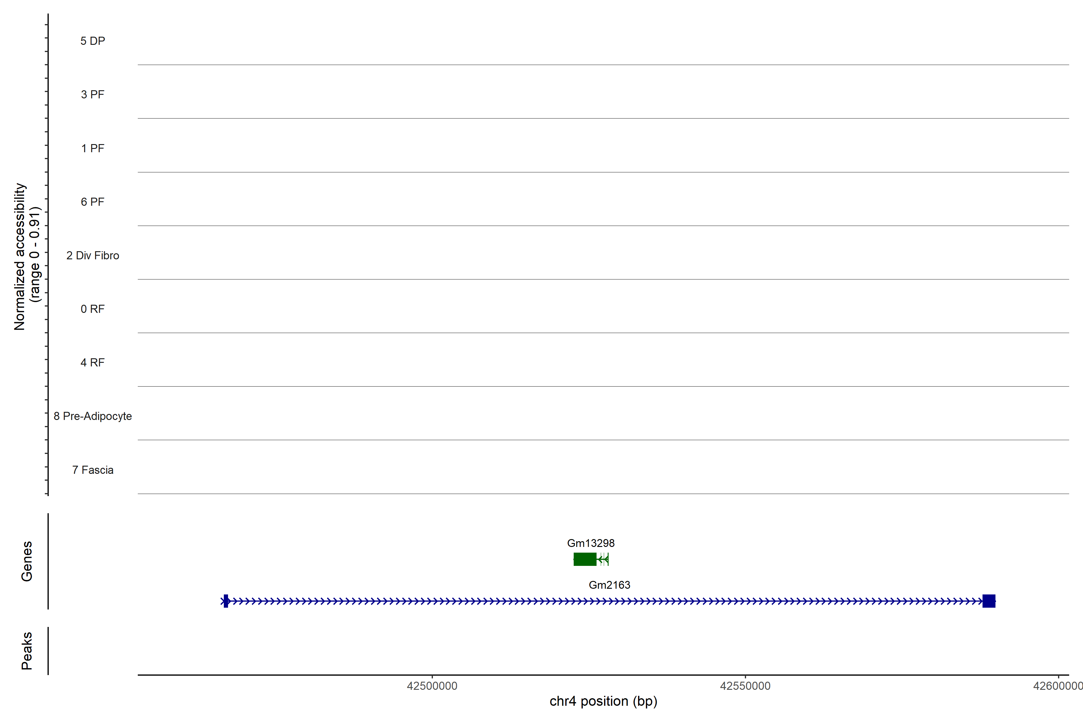Click the Peaks panel label
Screen dimensions: 1083x722
(x=27, y=650)
